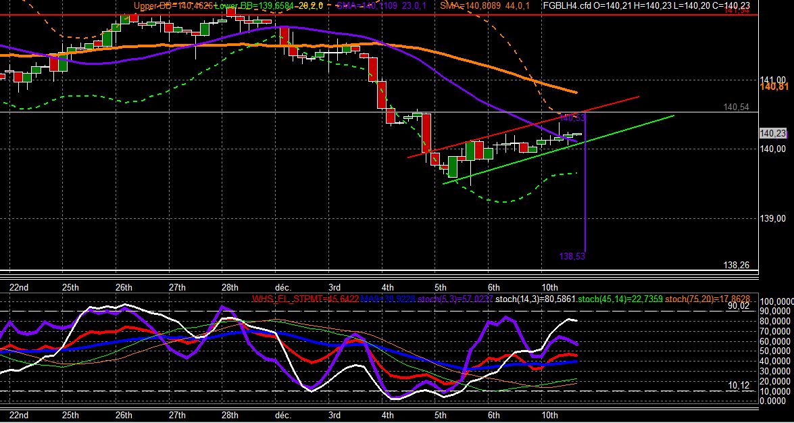The height and width of the screenshot is (423, 794).
Task: Click the 3rd date under the stochastic pane
Action: 334,416
